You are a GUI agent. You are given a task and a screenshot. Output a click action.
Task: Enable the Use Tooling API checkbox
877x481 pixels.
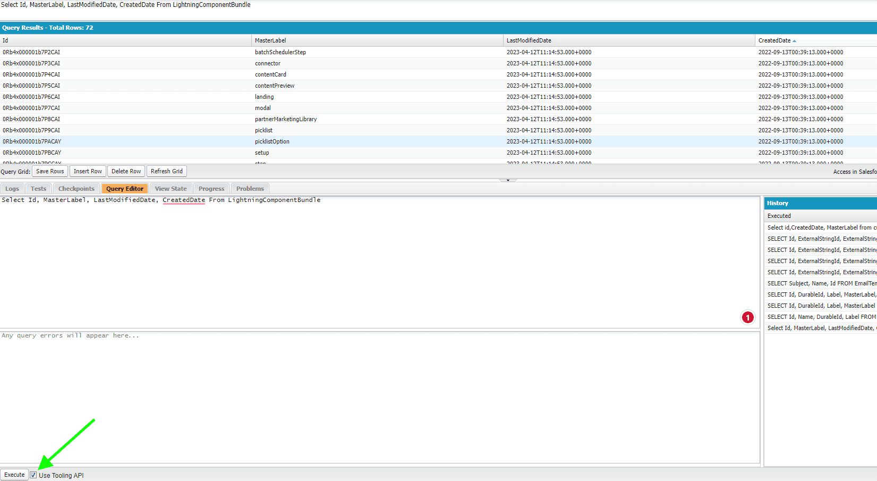[33, 475]
